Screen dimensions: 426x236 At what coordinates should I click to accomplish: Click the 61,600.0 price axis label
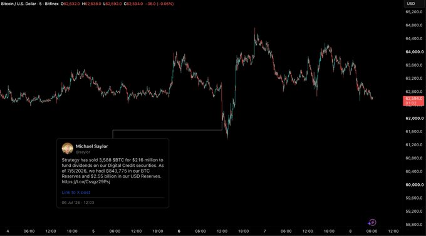pos(414,131)
